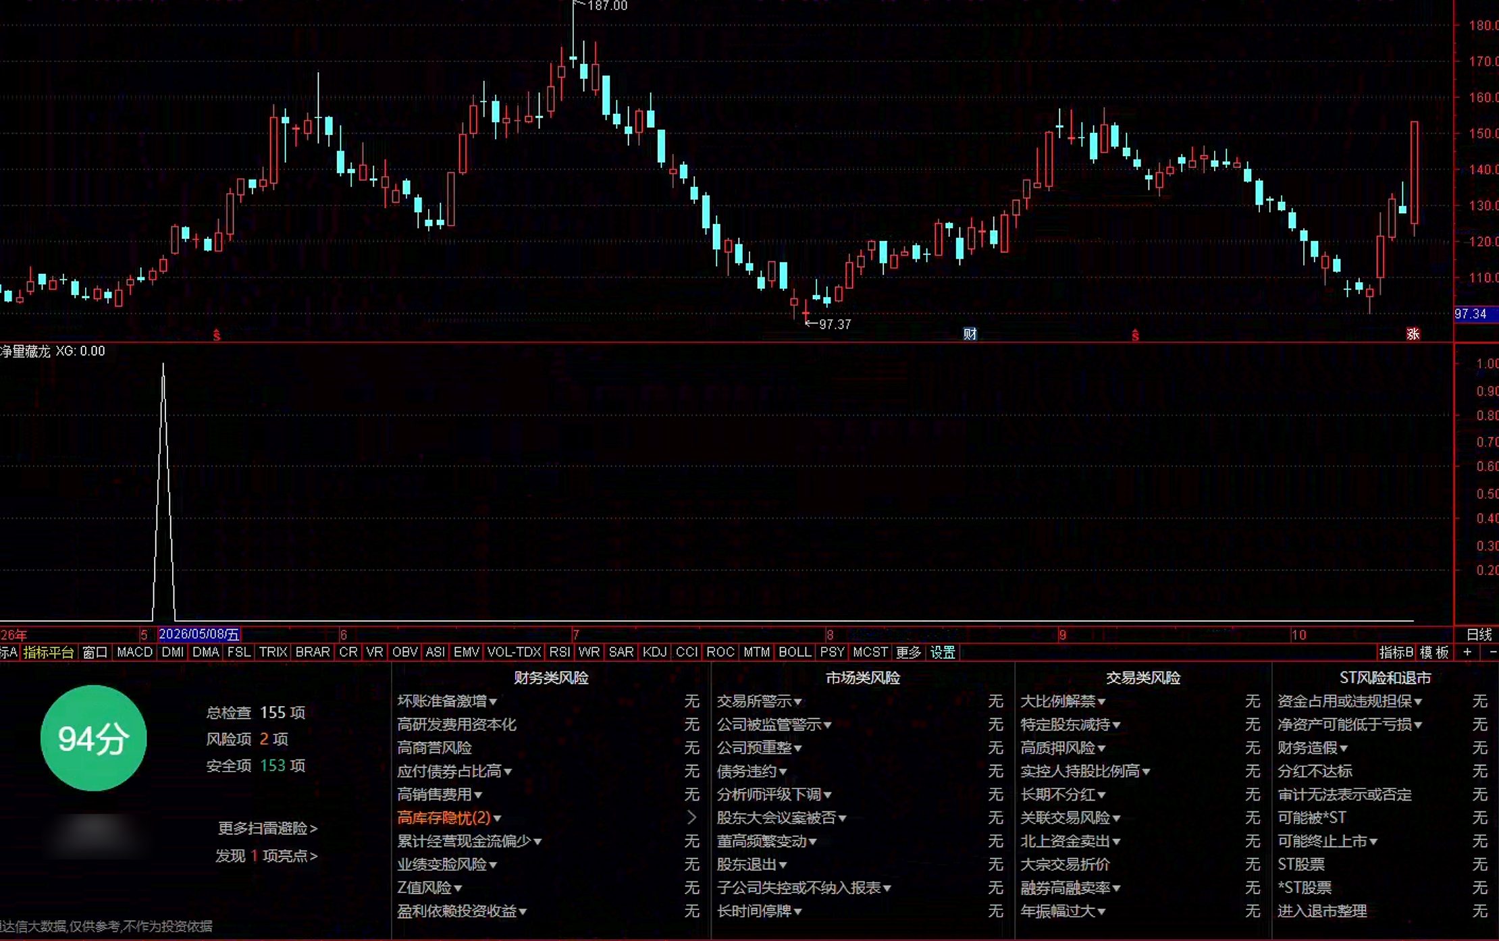Viewport: 1499px width, 941px height.
Task: Click 高商誉风险 risk row
Action: (549, 748)
